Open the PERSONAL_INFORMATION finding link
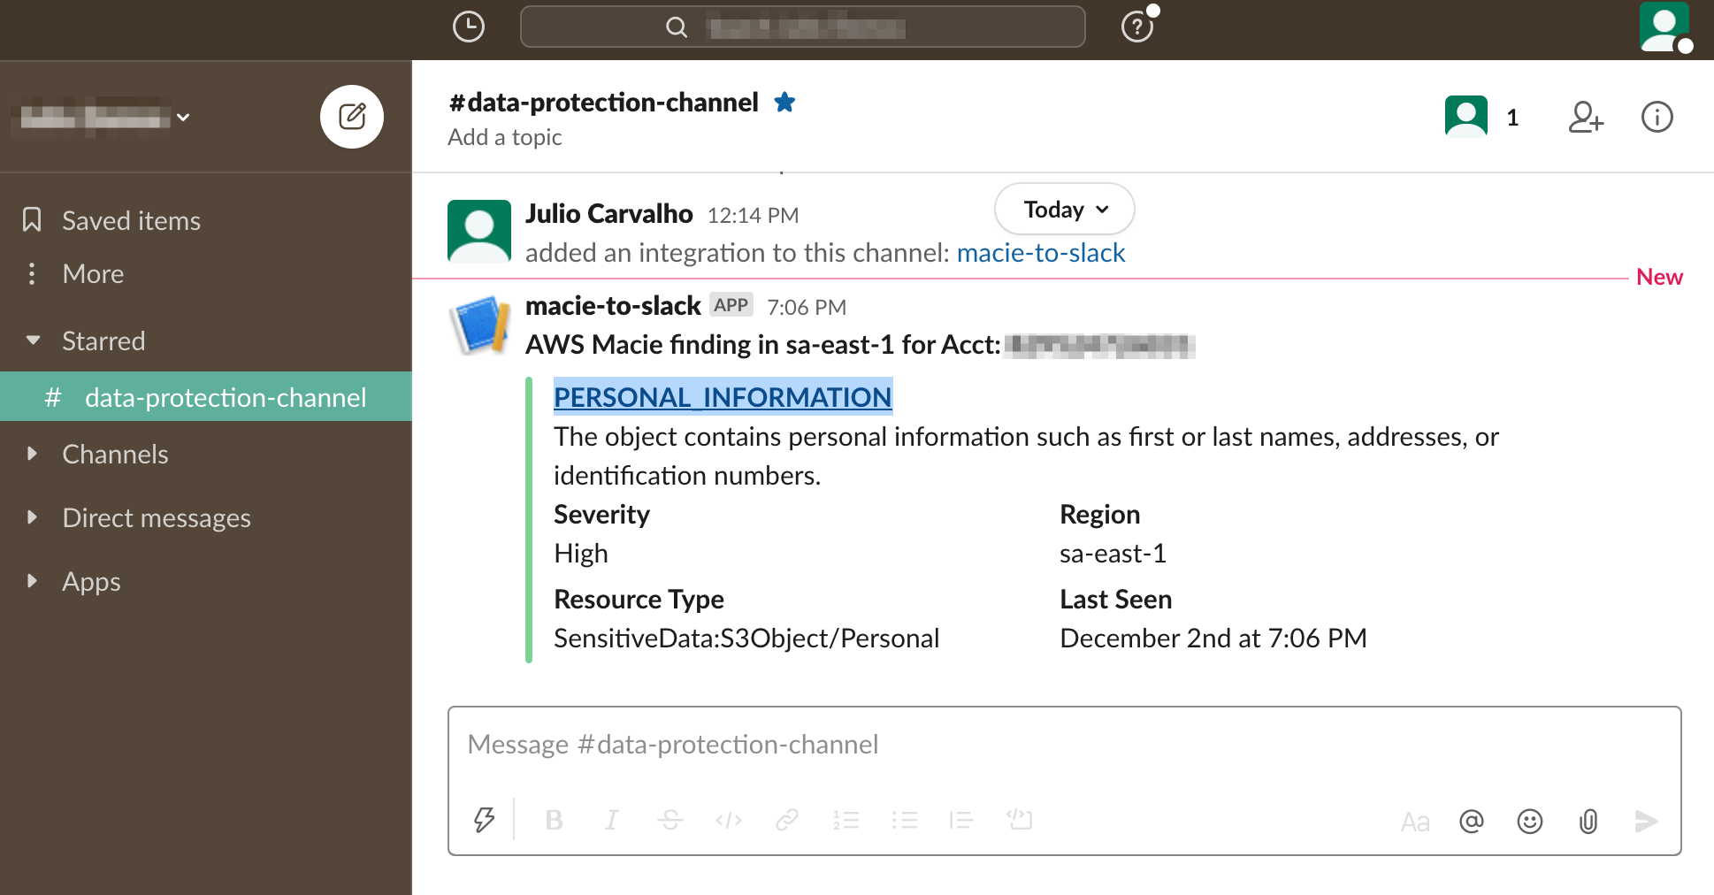This screenshot has height=895, width=1714. click(x=722, y=397)
